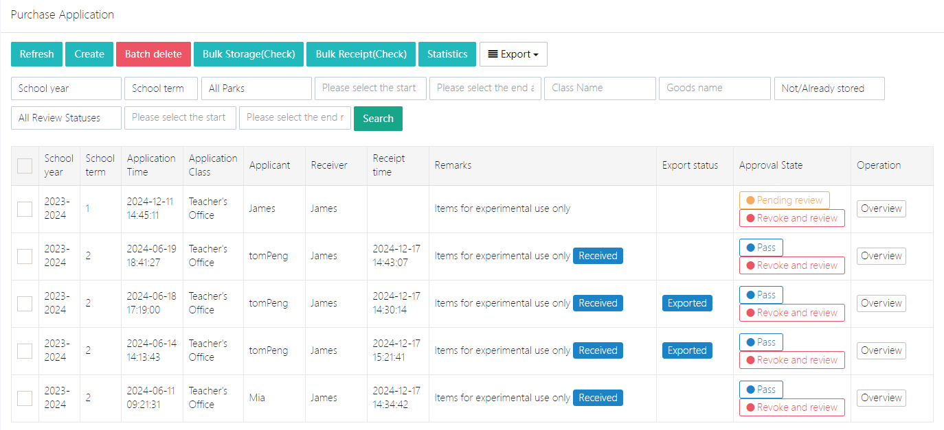944x430 pixels.
Task: Click Pending review status in first row
Action: 784,200
